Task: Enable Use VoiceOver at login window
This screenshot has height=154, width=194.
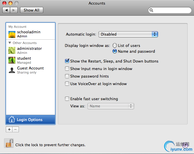Action: tap(67, 84)
